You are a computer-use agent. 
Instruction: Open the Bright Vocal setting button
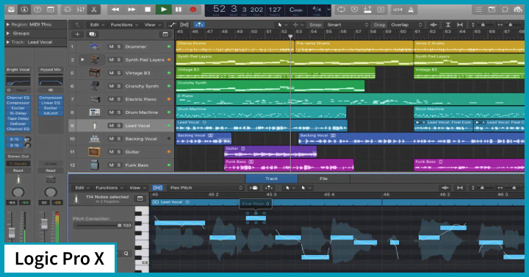pyautogui.click(x=18, y=70)
